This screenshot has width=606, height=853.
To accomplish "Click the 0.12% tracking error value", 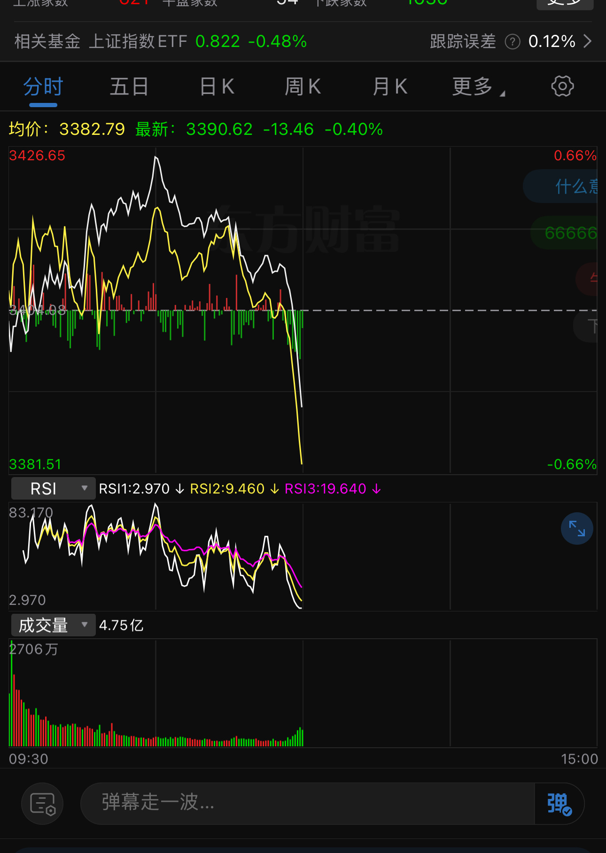I will pyautogui.click(x=552, y=41).
